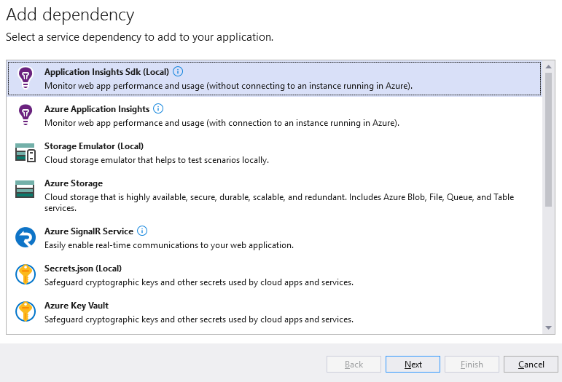Click the Next button
Screen dimensions: 562x382
413,364
